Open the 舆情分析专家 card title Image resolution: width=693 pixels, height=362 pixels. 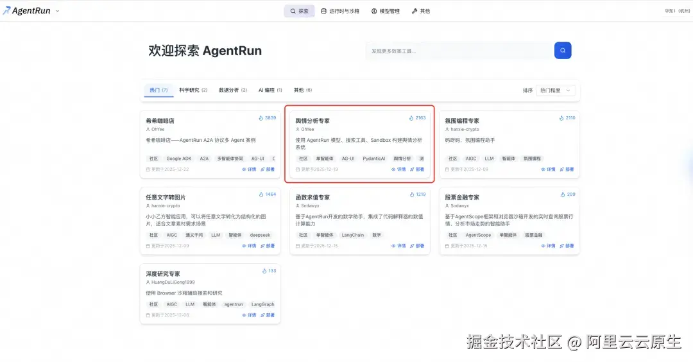coord(312,121)
